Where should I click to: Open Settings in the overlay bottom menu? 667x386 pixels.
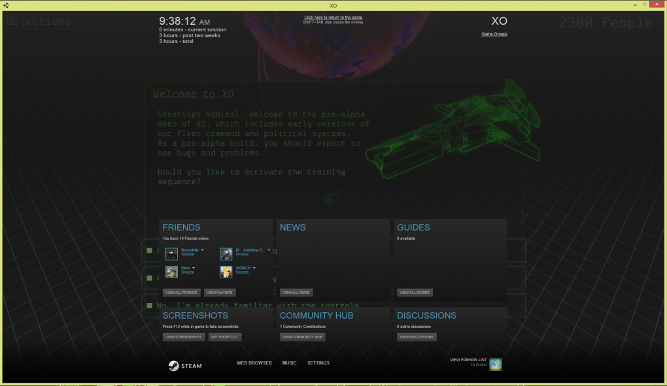tap(318, 363)
